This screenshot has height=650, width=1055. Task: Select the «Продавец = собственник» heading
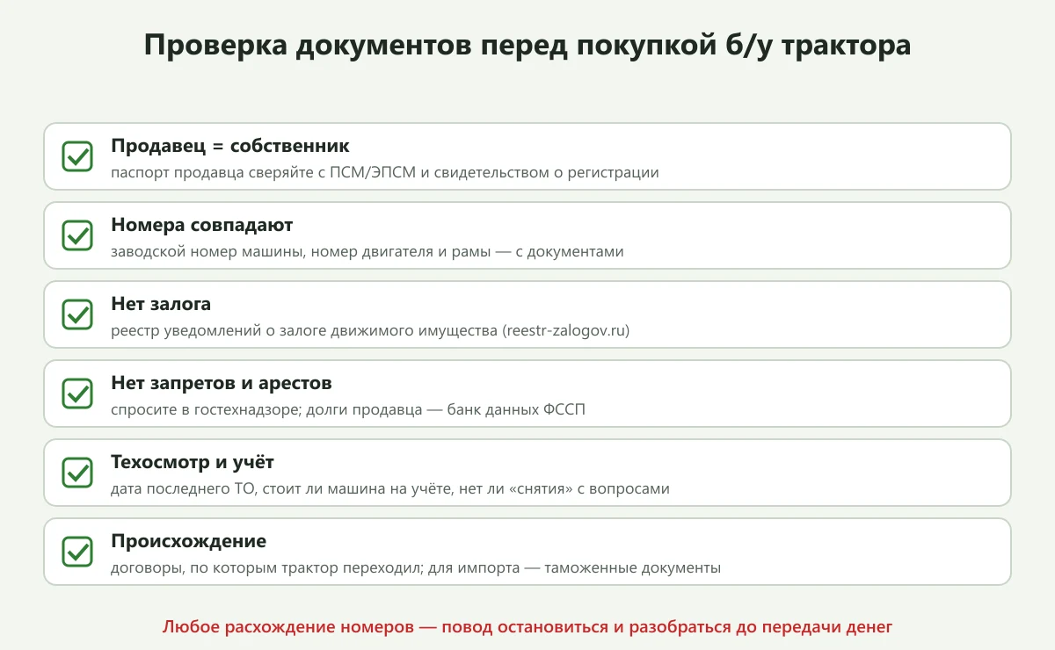point(230,146)
